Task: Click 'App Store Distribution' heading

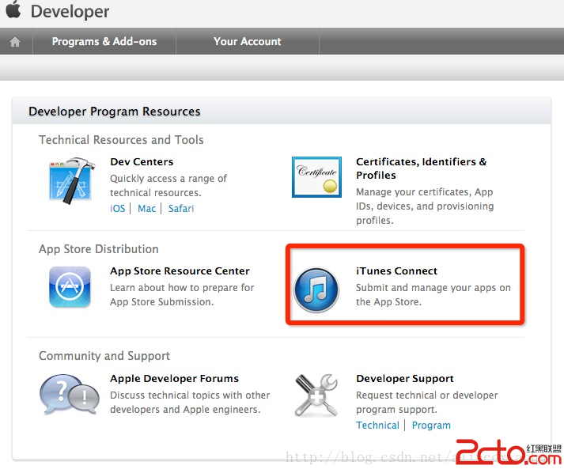Action: [99, 249]
